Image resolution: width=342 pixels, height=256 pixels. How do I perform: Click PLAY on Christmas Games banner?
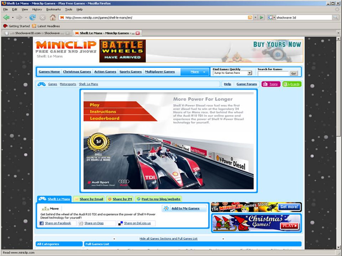tap(289, 226)
